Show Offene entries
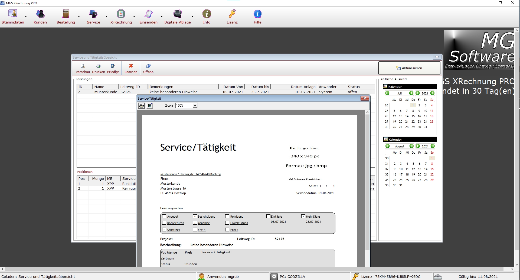Viewport: 520px width, 280px height. coord(148,69)
